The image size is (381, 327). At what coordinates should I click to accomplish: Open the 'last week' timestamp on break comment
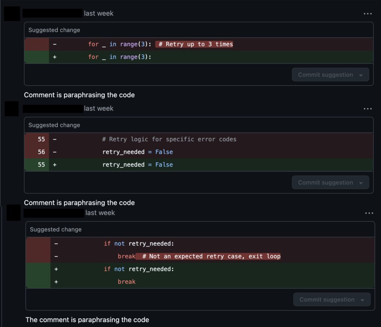click(100, 213)
